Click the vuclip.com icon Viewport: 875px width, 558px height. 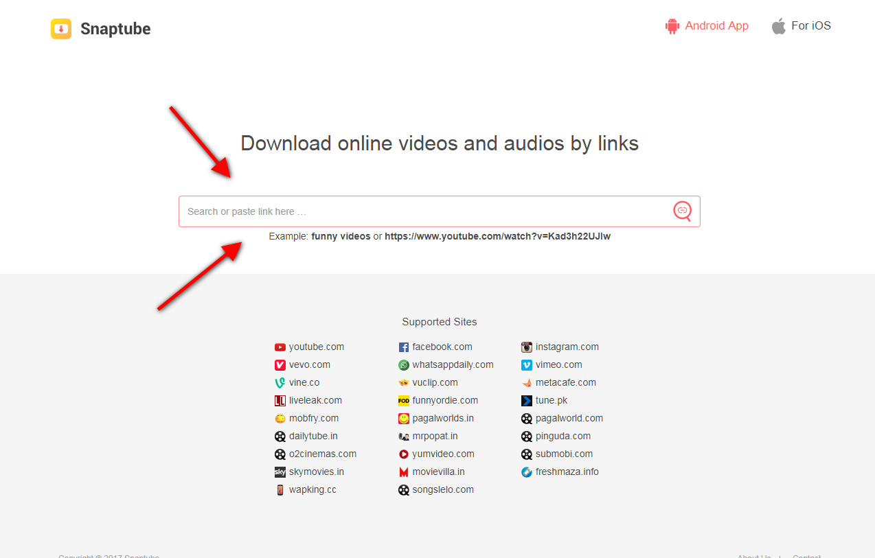(x=404, y=383)
